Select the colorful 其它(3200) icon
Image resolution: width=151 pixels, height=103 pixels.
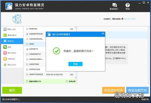(5, 65)
